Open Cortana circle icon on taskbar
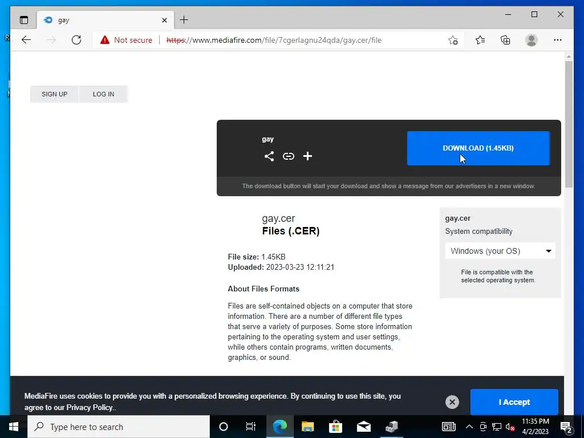 (224, 427)
